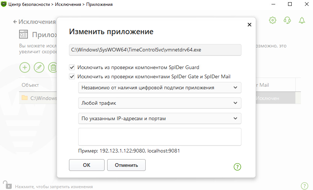Open the notifications bell icon
The width and height of the screenshot is (313, 190).
302,20
